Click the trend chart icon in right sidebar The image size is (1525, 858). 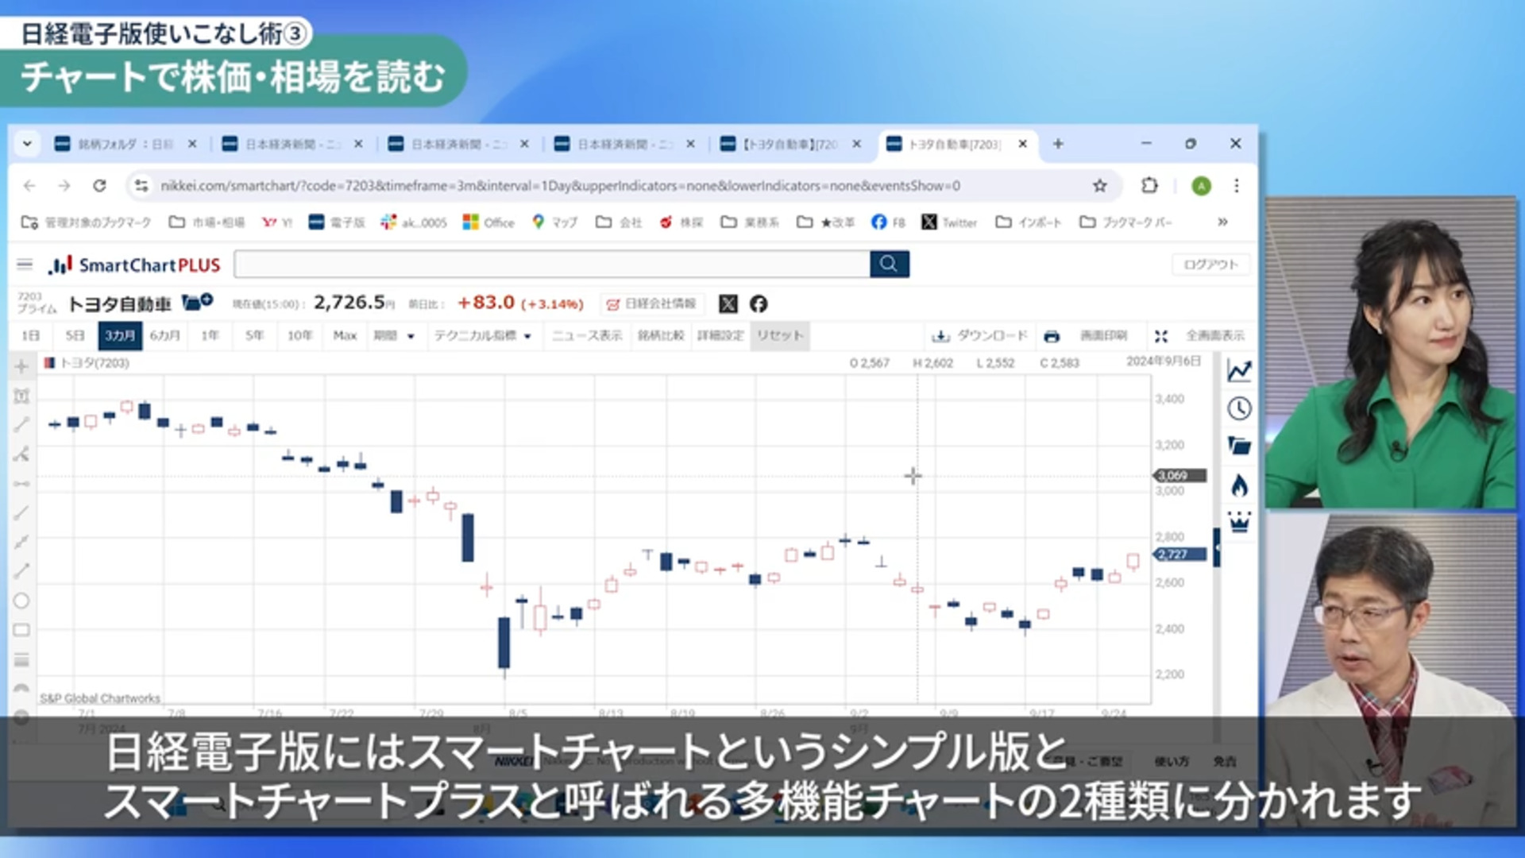pos(1239,371)
